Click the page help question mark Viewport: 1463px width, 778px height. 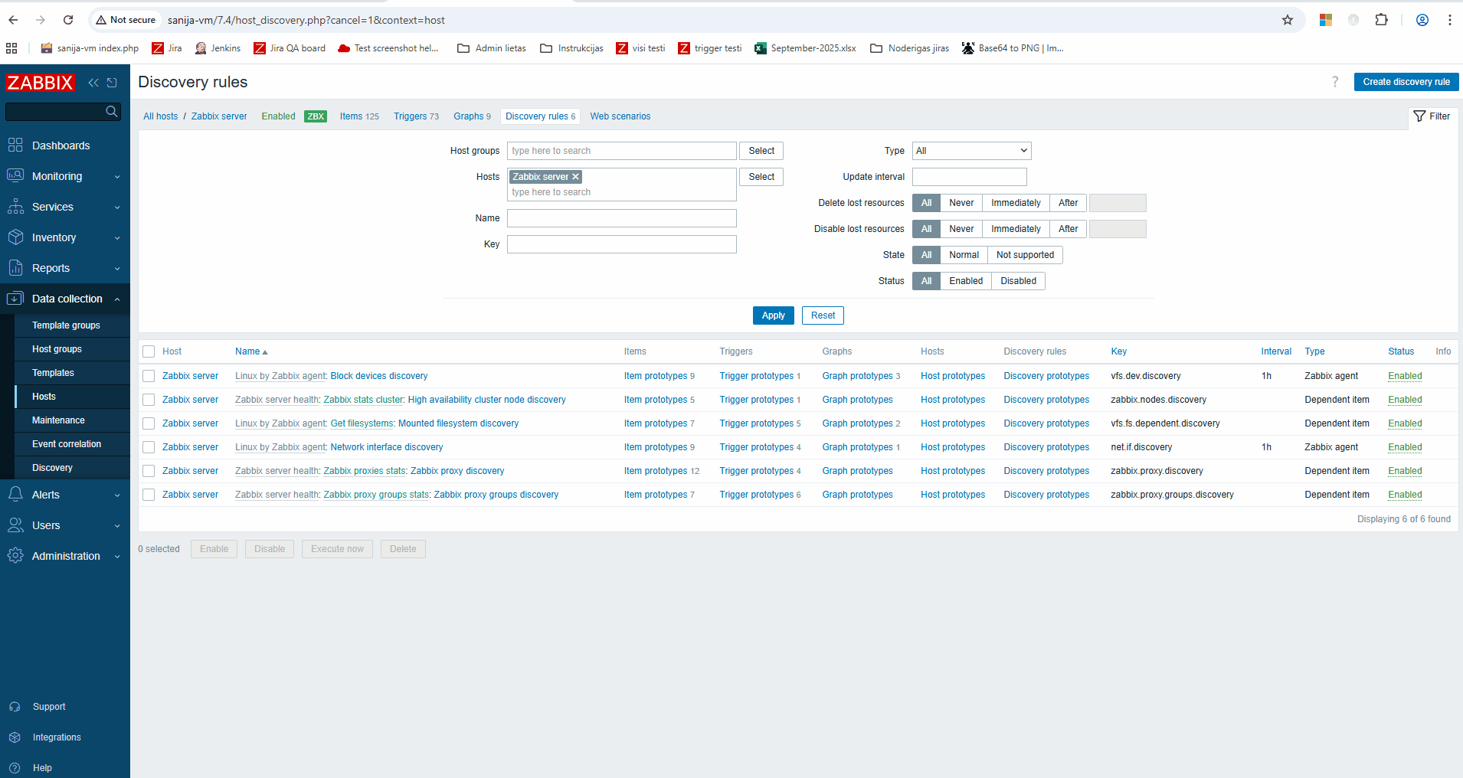[x=1335, y=82]
